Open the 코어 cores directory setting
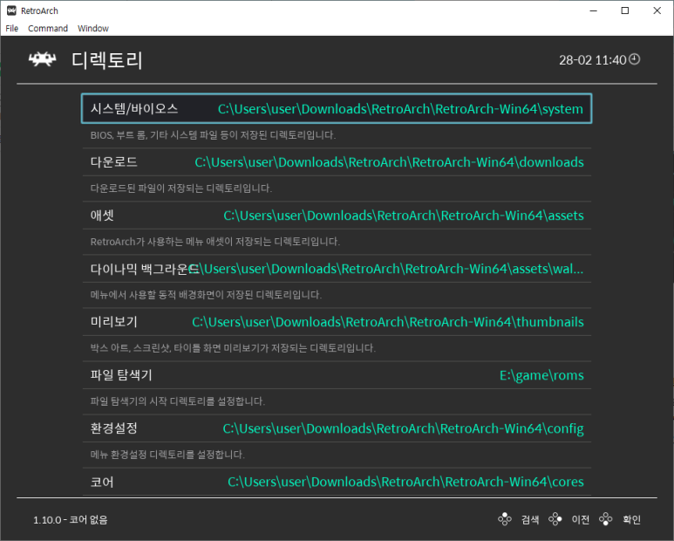 click(337, 482)
